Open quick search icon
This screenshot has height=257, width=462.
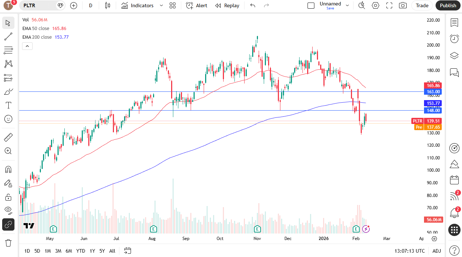(361, 5)
